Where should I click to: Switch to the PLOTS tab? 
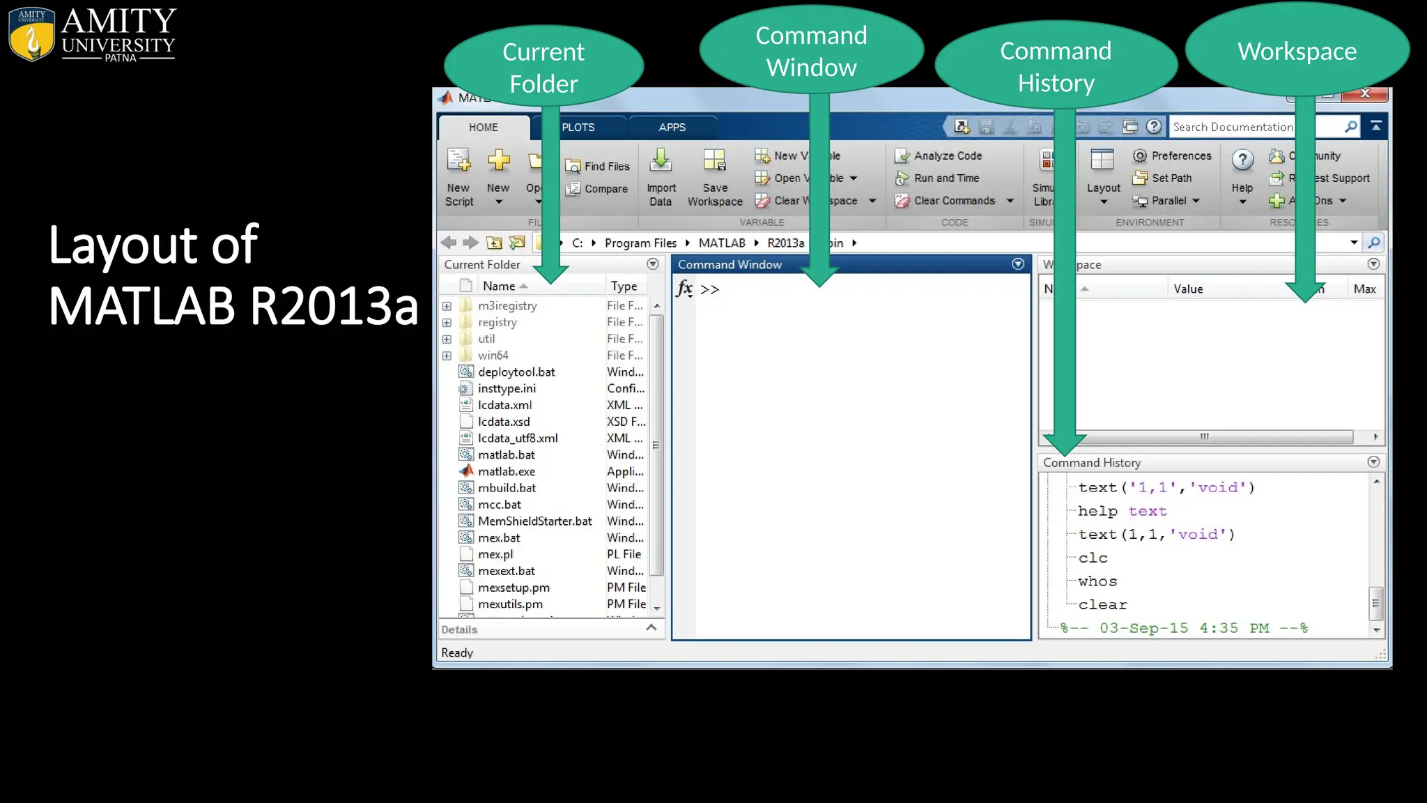click(578, 128)
